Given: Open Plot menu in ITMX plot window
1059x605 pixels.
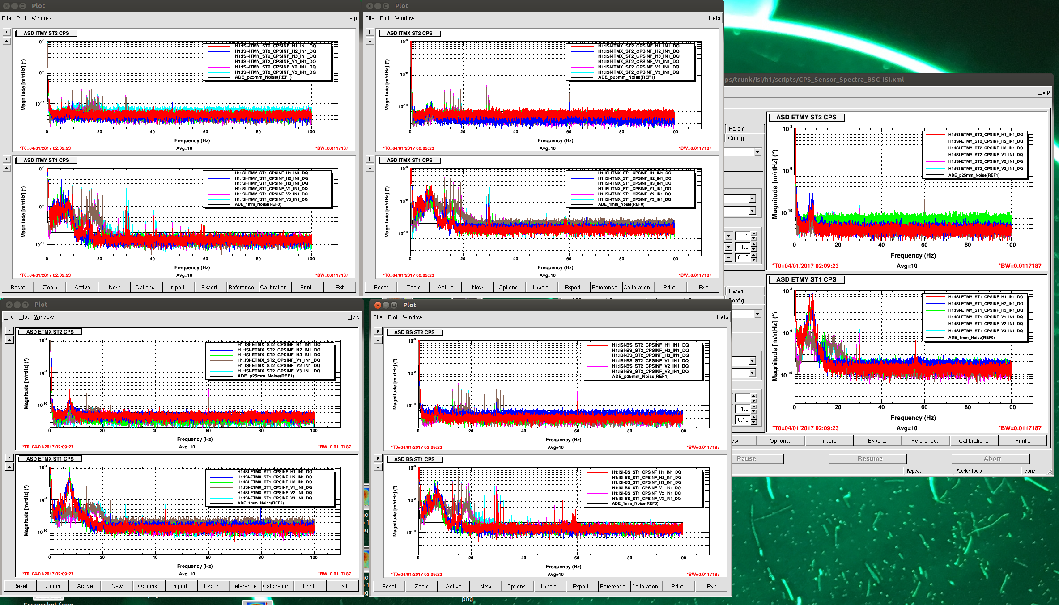Looking at the screenshot, I should (384, 18).
